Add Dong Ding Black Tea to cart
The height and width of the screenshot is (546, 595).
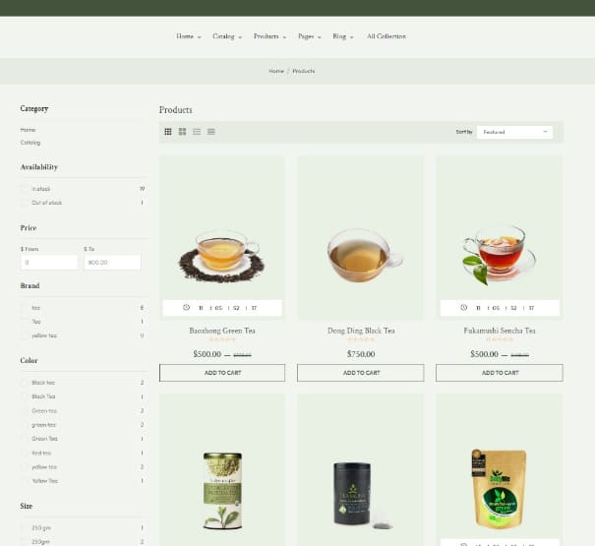click(361, 373)
